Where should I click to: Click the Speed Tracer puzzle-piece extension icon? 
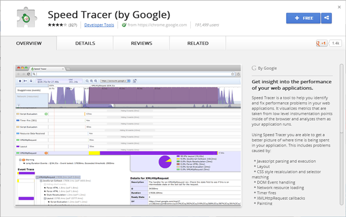point(27,17)
